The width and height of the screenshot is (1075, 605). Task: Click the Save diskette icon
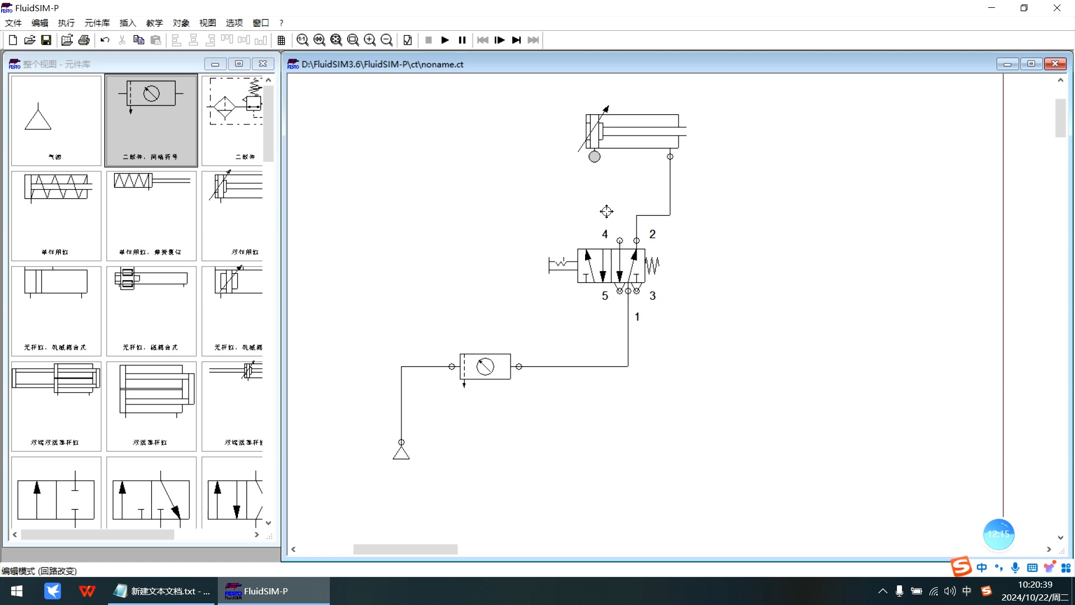(x=46, y=40)
